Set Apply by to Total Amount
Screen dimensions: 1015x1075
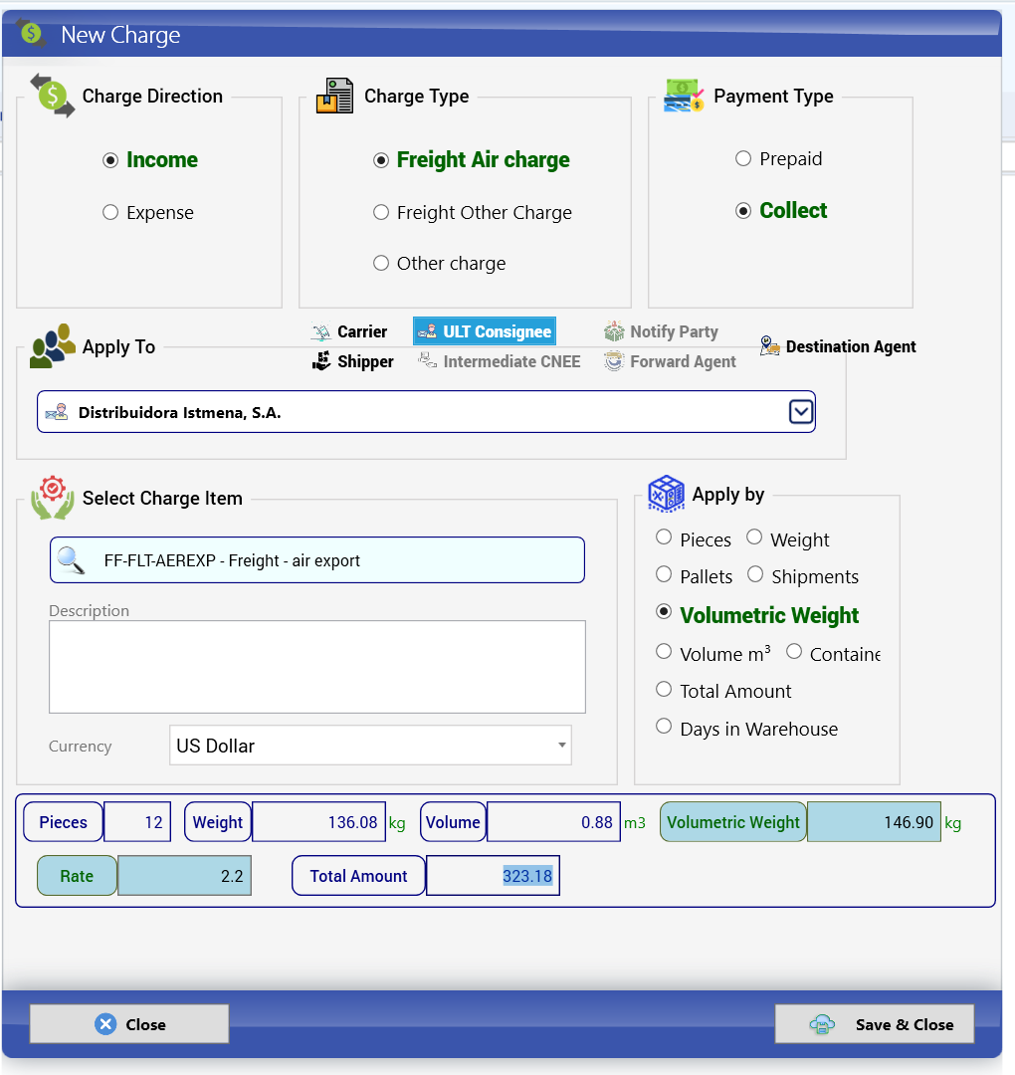pyautogui.click(x=664, y=689)
